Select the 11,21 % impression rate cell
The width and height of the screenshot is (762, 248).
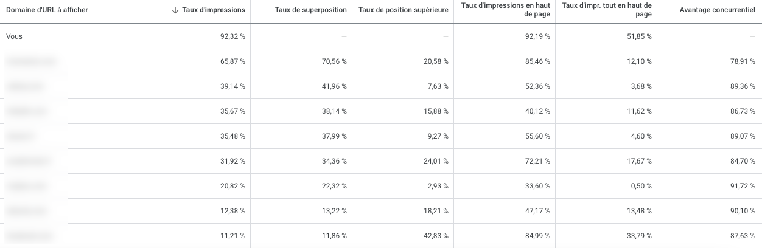point(232,236)
